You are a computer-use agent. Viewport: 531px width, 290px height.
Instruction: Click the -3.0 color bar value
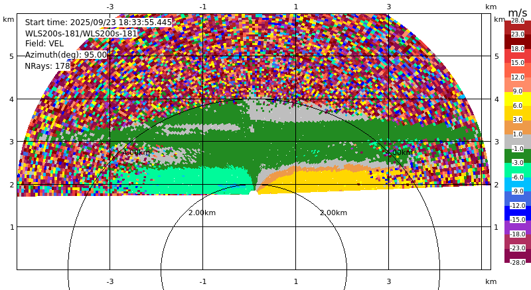pyautogui.click(x=518, y=163)
